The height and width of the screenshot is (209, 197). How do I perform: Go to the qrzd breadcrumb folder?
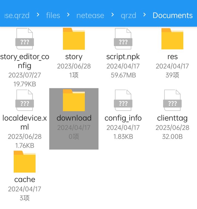point(128,16)
